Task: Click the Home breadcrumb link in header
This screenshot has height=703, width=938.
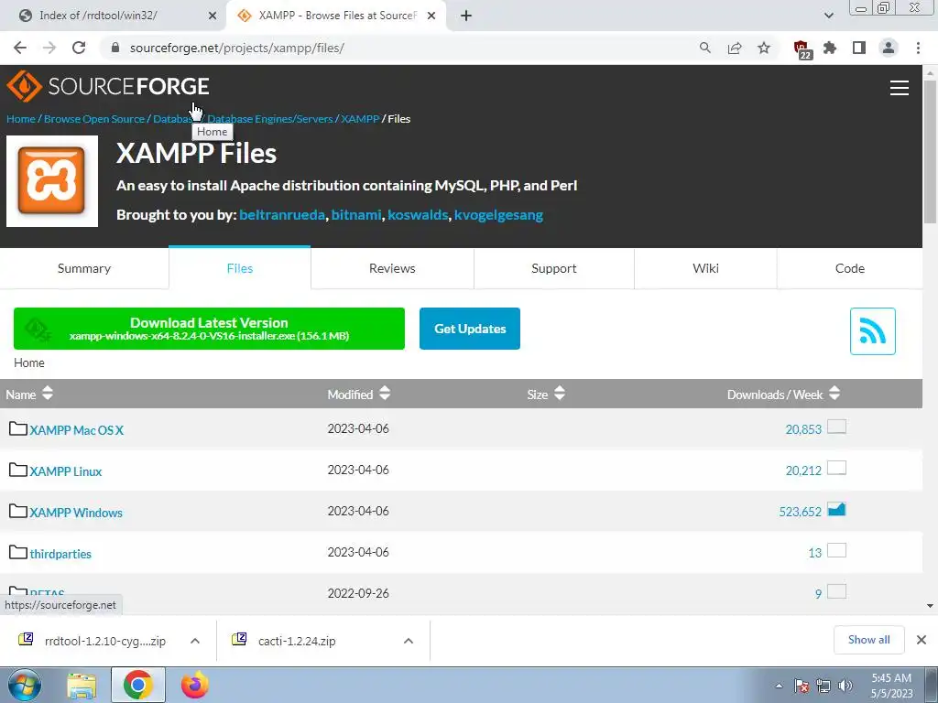Action: click(x=21, y=119)
